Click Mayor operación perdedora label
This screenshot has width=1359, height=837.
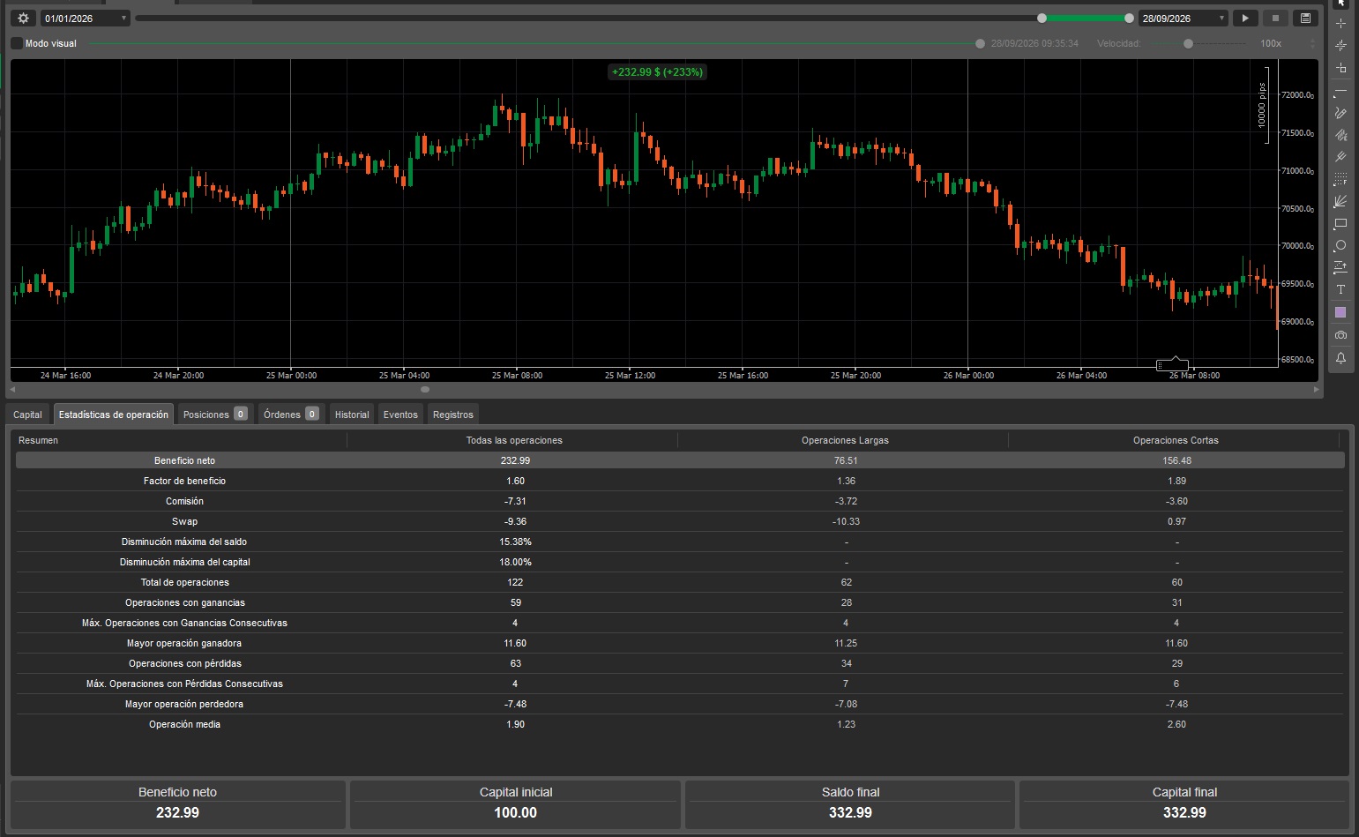click(x=184, y=704)
